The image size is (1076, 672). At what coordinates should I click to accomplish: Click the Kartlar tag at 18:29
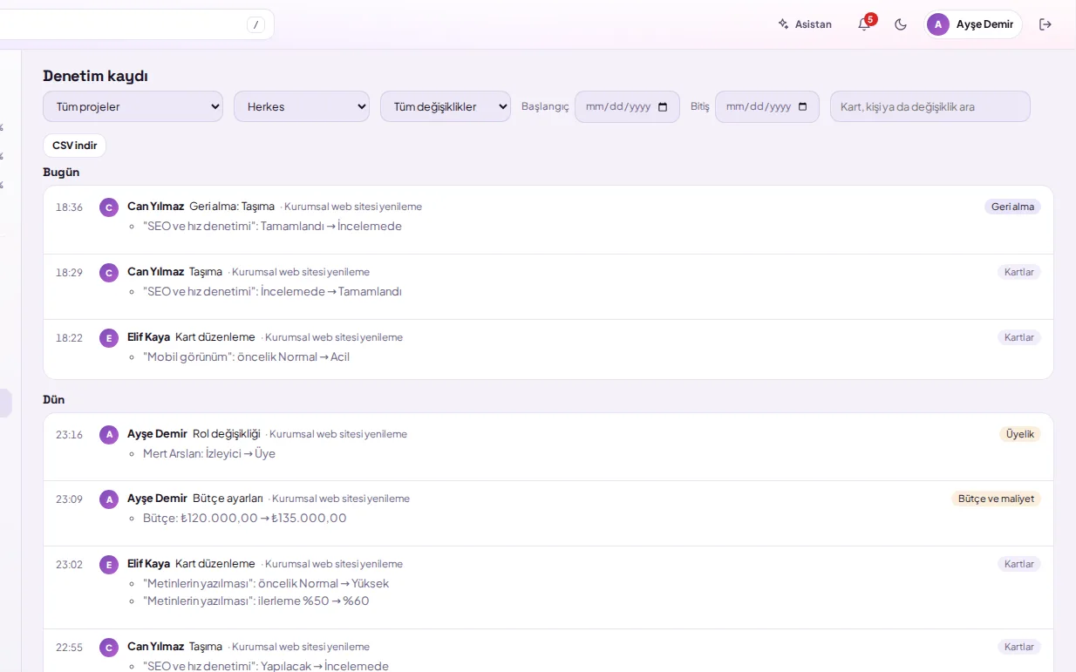1019,272
